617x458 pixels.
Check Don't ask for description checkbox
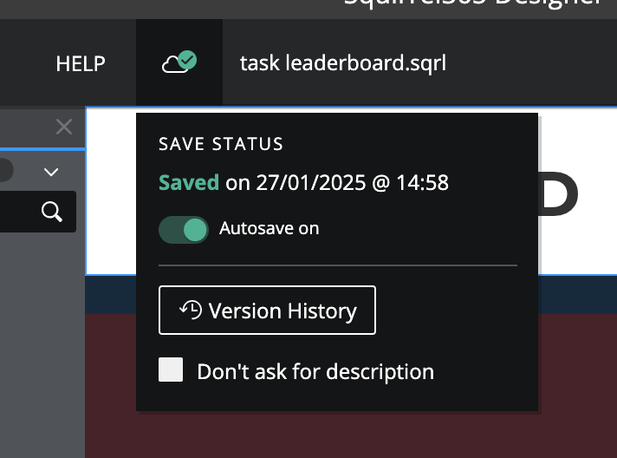click(171, 370)
